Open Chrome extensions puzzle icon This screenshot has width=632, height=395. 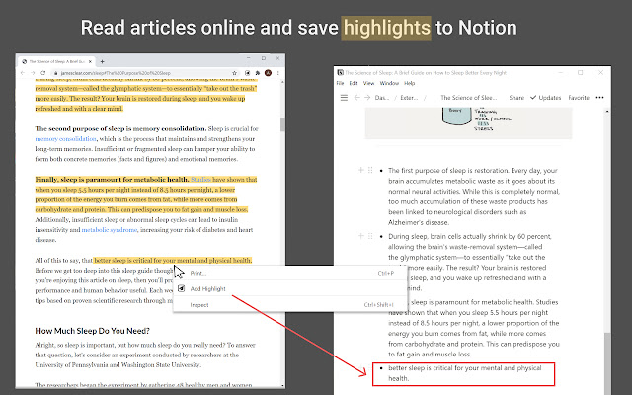(x=258, y=73)
